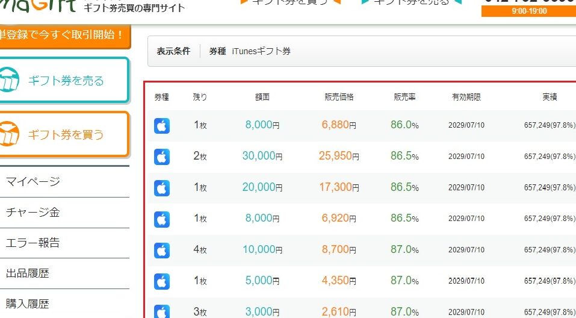Click the Apple icon in the 3,000円 row

tap(162, 311)
